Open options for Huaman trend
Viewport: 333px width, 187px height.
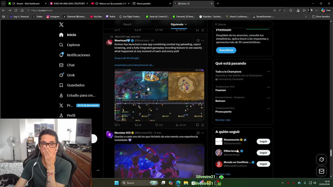(x=268, y=87)
